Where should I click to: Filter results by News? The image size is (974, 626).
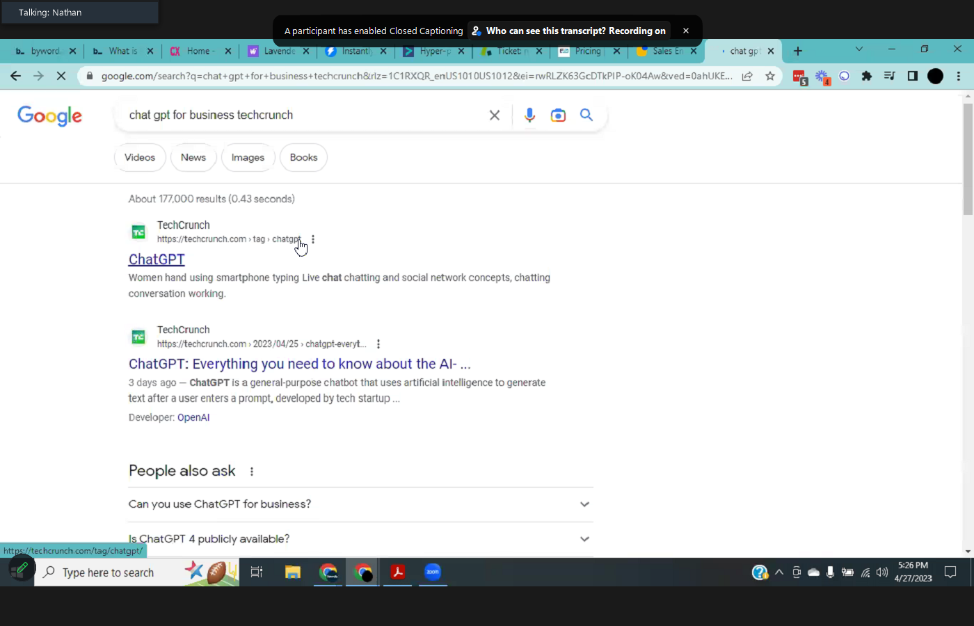[193, 158]
